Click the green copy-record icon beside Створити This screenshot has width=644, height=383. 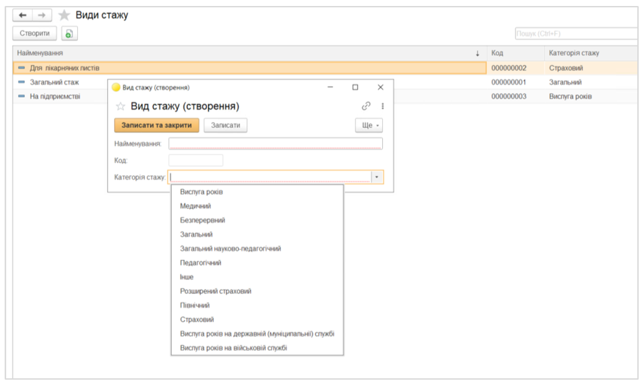point(69,33)
